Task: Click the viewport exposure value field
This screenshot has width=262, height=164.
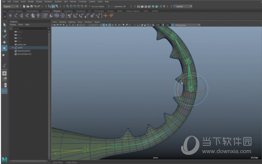Action: 157,25
